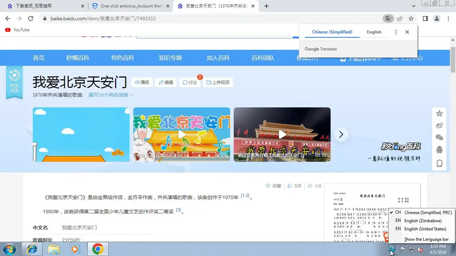Go back with the browser back arrow
This screenshot has height=256, width=456.
[8, 18]
